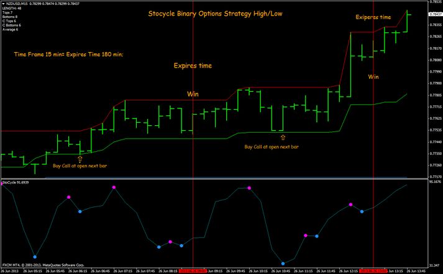This screenshot has height=274, width=443.
Task: Click the Tops 7 label
Action: tap(7, 12)
